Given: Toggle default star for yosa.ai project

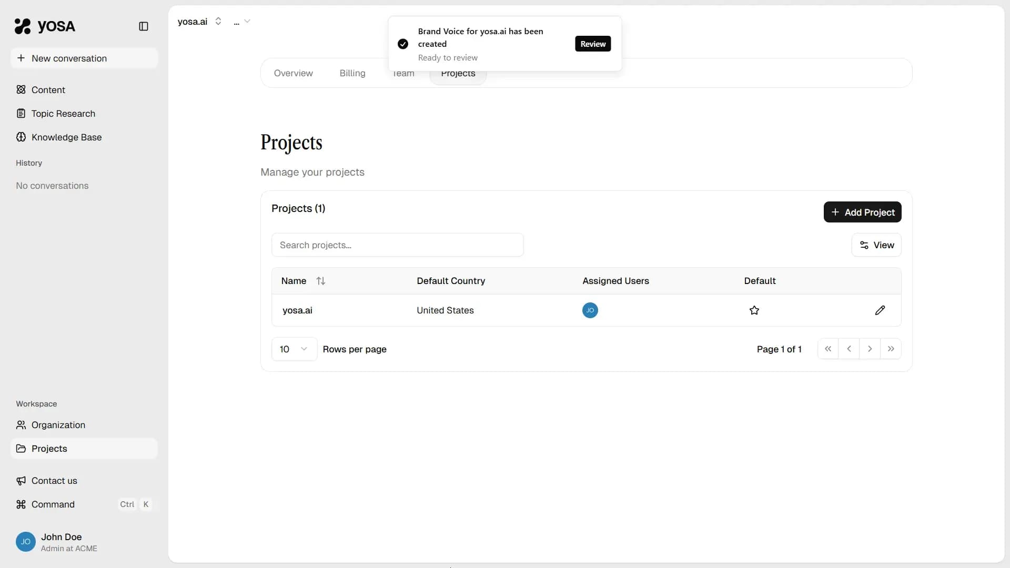Looking at the screenshot, I should click(x=754, y=310).
